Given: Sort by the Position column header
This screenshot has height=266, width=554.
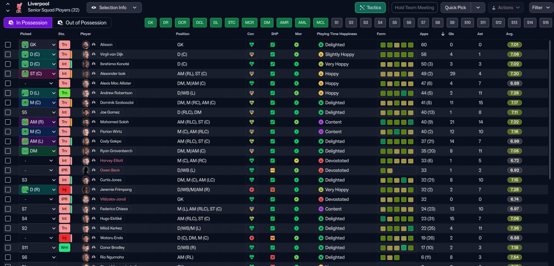Looking at the screenshot, I should coord(183,34).
